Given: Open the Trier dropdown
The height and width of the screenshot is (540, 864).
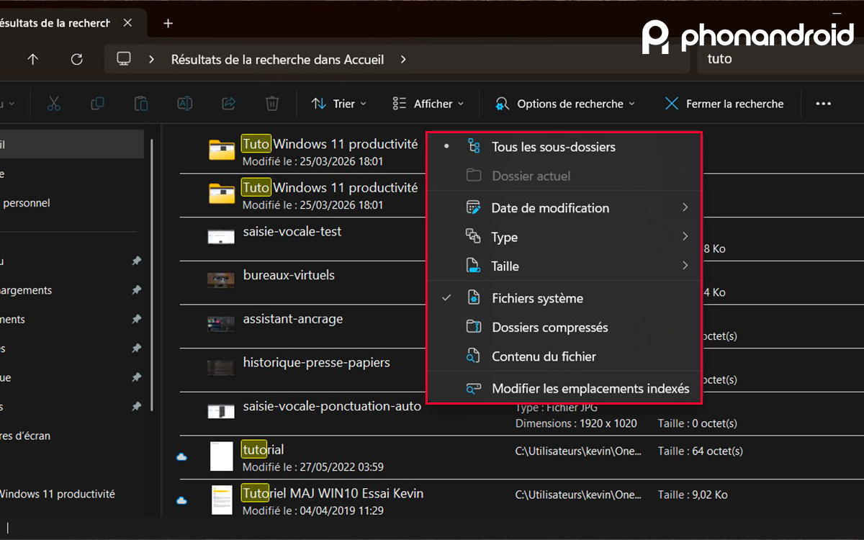Looking at the screenshot, I should (338, 103).
